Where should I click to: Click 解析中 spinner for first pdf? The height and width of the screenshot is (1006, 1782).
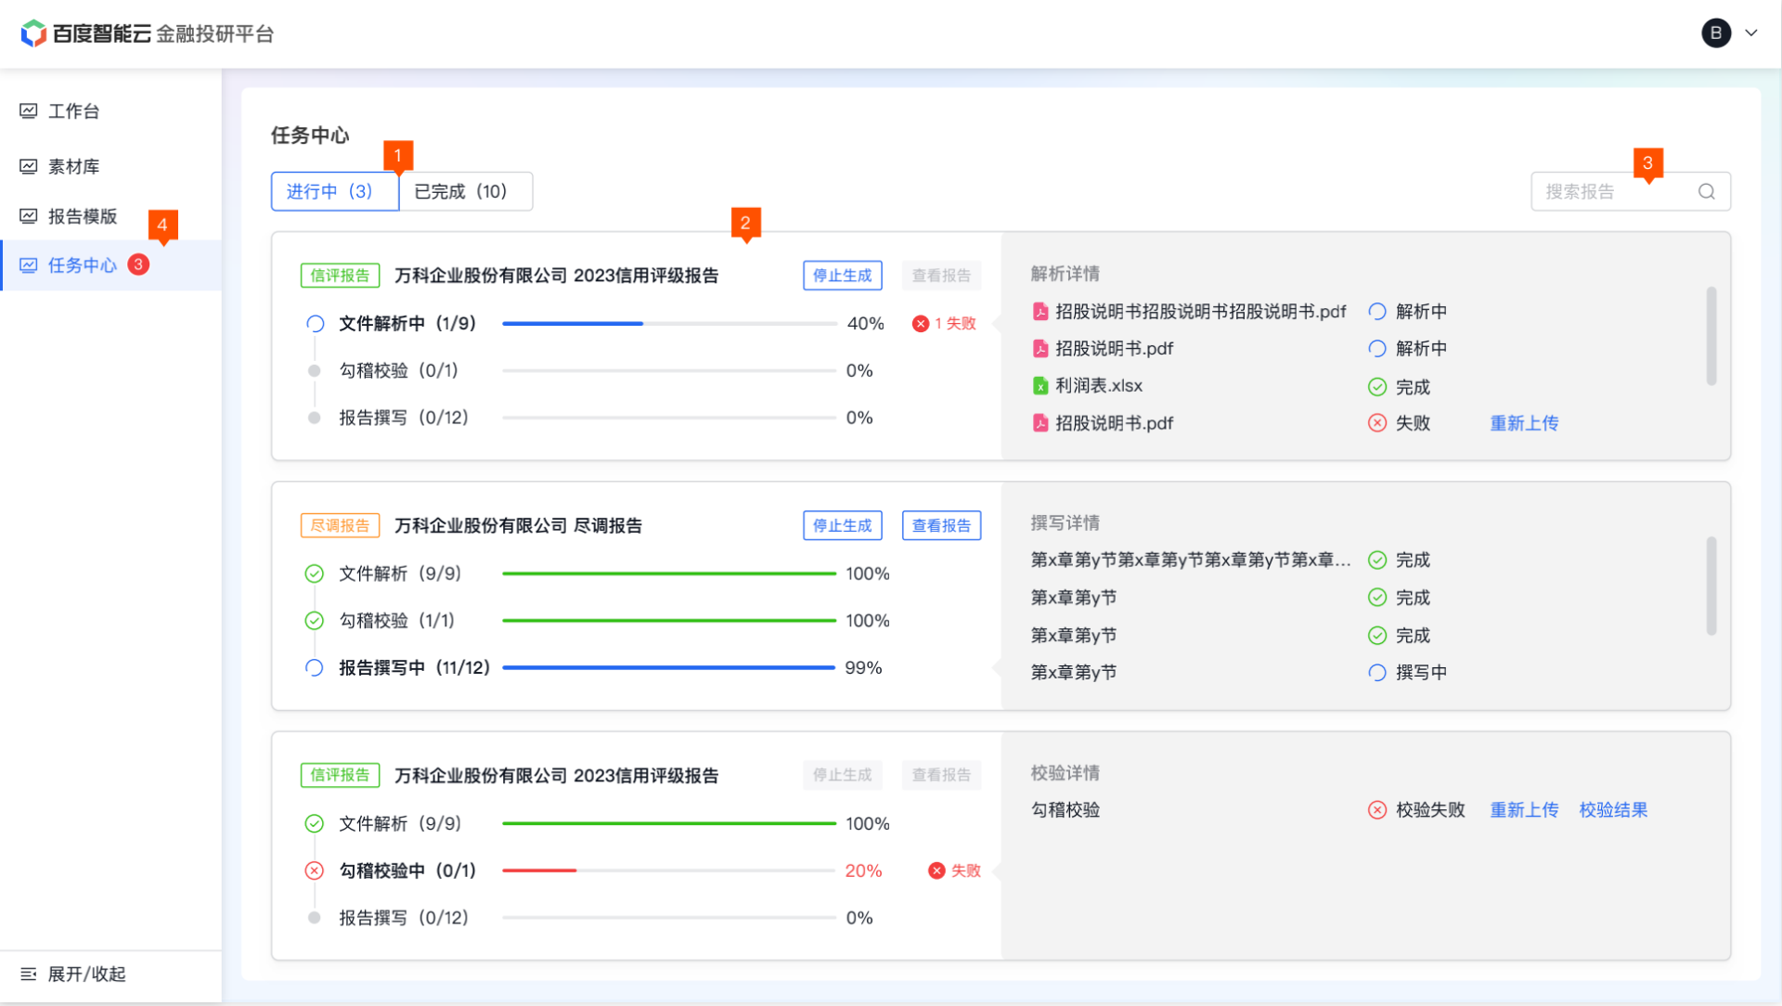coord(1377,312)
